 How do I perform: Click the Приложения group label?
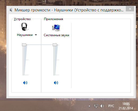[x=54, y=19]
